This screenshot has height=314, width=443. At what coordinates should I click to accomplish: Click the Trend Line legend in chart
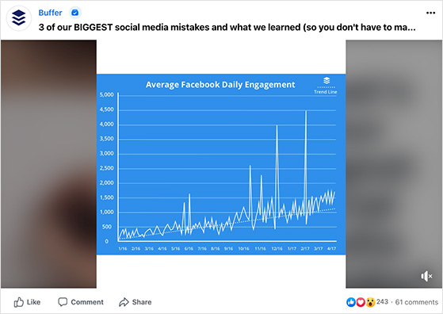click(x=326, y=90)
